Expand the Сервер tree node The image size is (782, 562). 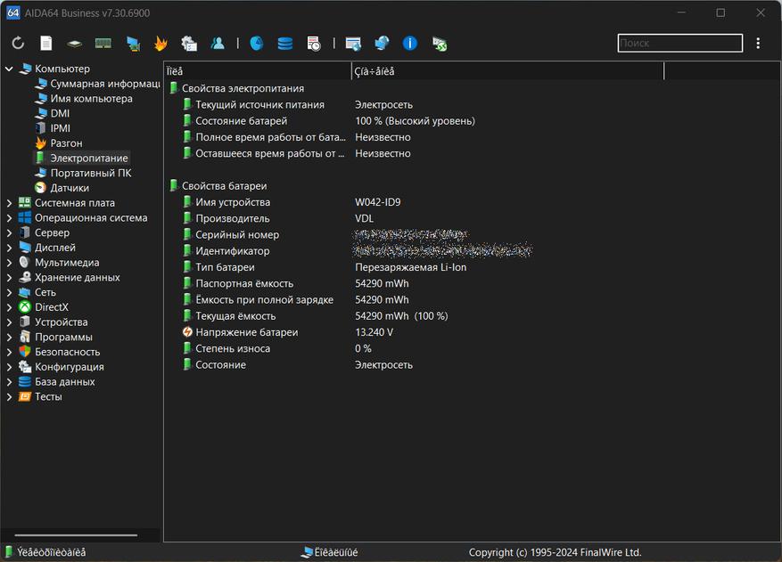tap(9, 232)
